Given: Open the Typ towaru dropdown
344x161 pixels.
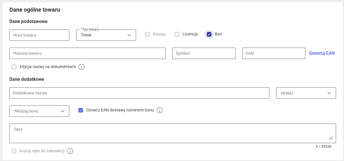Looking at the screenshot, I should pyautogui.click(x=106, y=35).
